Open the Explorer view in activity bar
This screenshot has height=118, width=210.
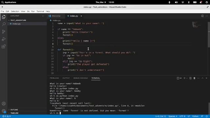coord(4,17)
